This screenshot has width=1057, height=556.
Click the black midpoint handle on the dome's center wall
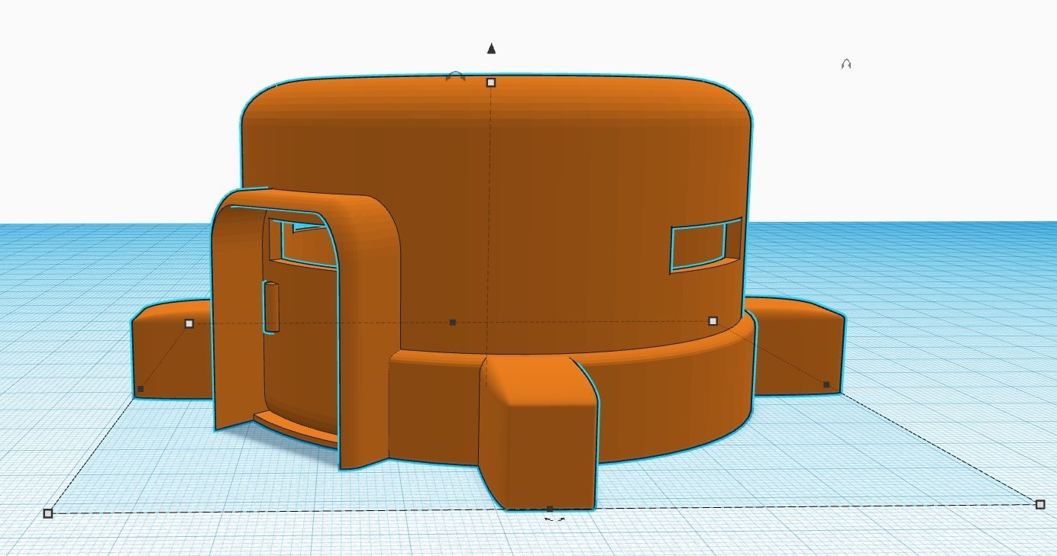pyautogui.click(x=453, y=323)
